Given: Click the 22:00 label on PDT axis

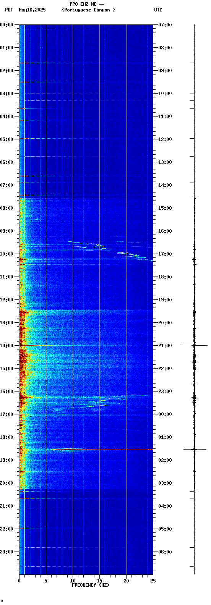Looking at the screenshot, I should point(7,529).
